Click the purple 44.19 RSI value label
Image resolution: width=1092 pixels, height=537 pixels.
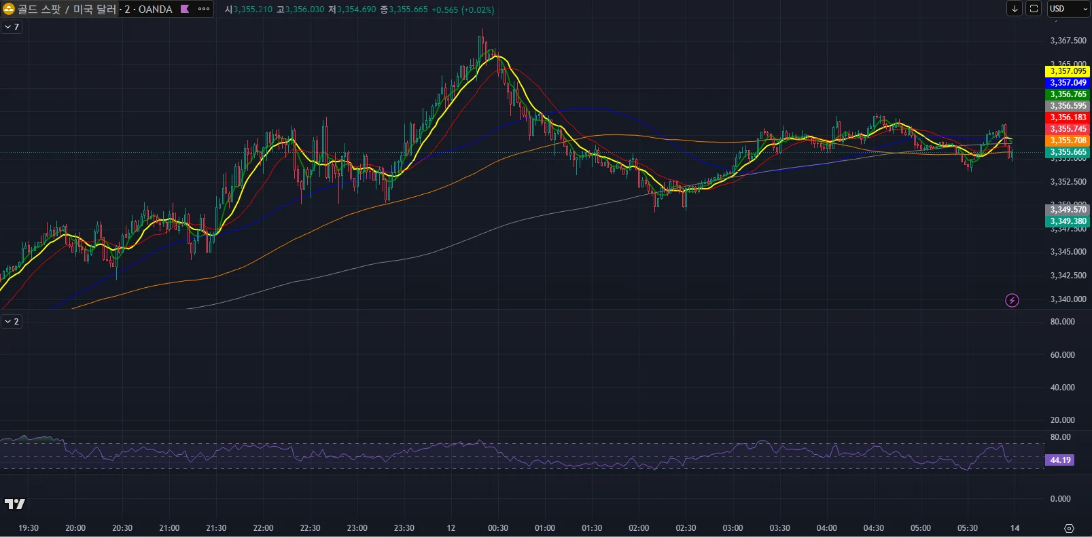(x=1060, y=460)
